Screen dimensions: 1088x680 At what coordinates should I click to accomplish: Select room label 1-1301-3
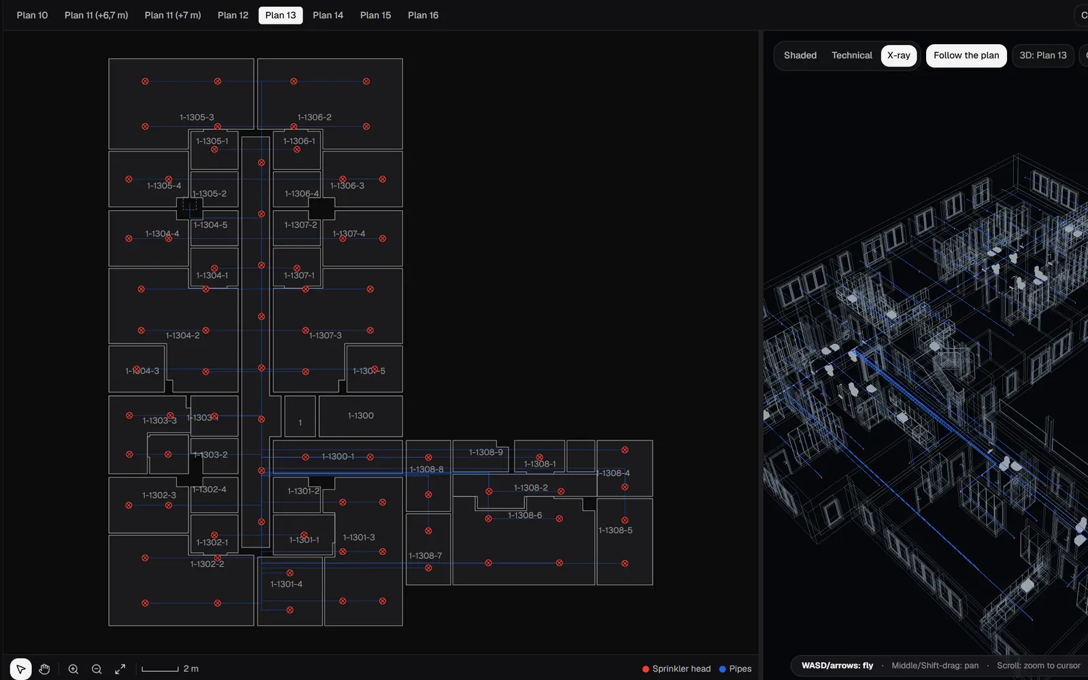point(358,537)
